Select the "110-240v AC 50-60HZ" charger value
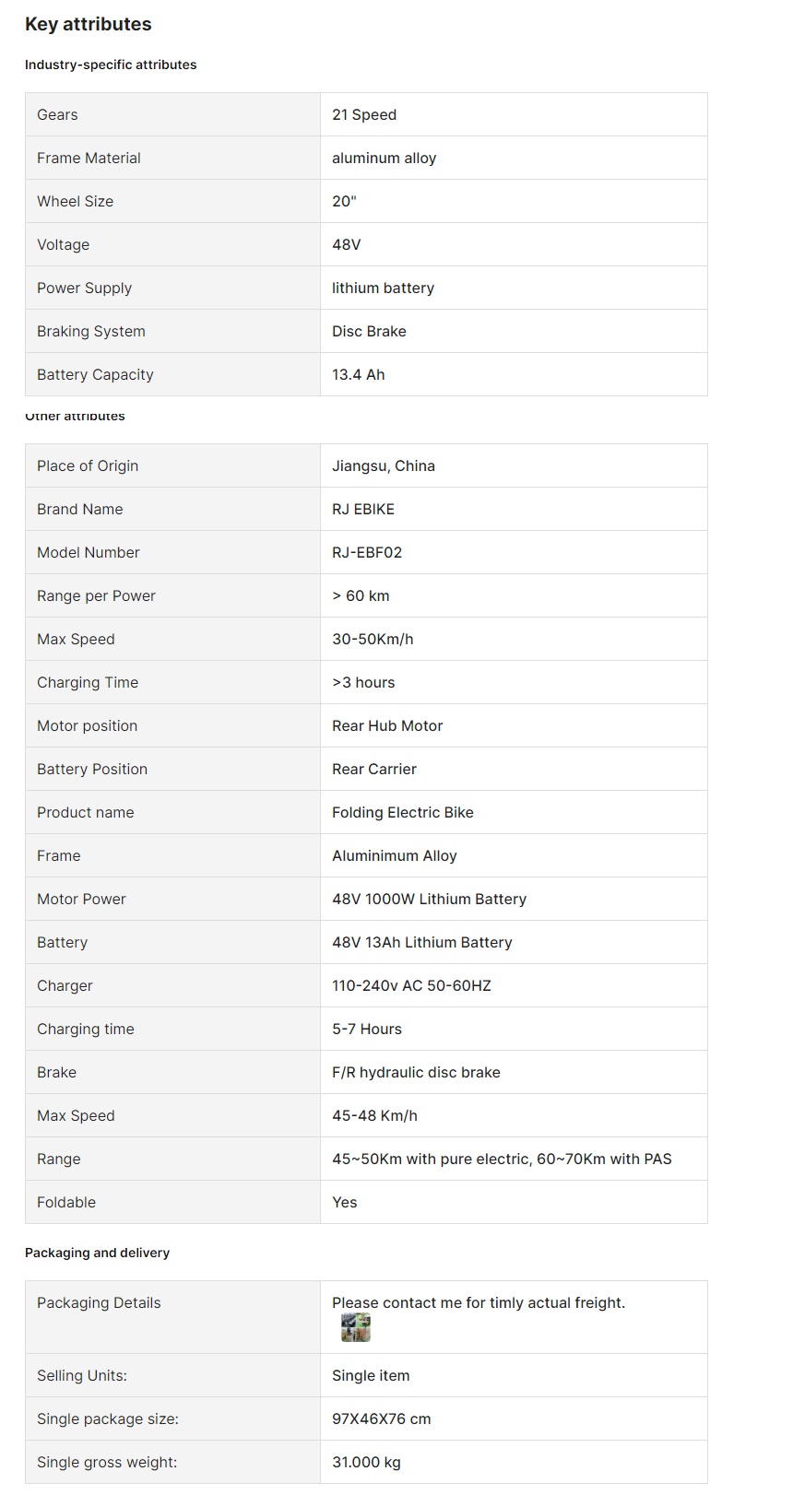 pos(411,986)
